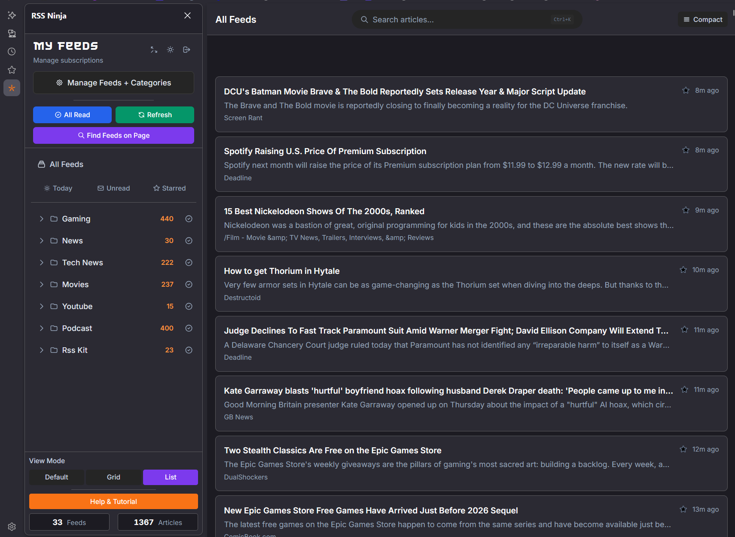Select List view mode
Image resolution: width=735 pixels, height=537 pixels.
pos(170,477)
